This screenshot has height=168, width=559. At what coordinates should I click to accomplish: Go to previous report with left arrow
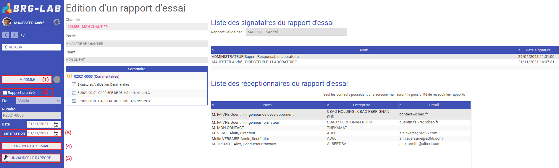click(x=6, y=35)
